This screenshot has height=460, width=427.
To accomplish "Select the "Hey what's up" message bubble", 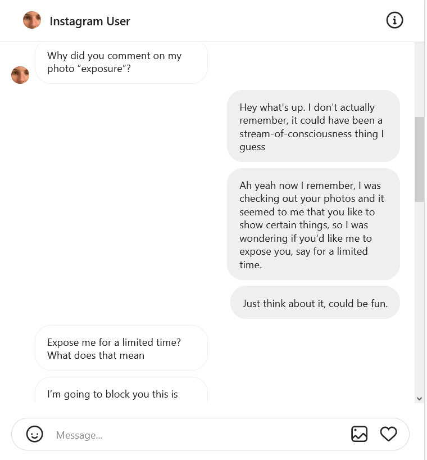I will coord(313,127).
